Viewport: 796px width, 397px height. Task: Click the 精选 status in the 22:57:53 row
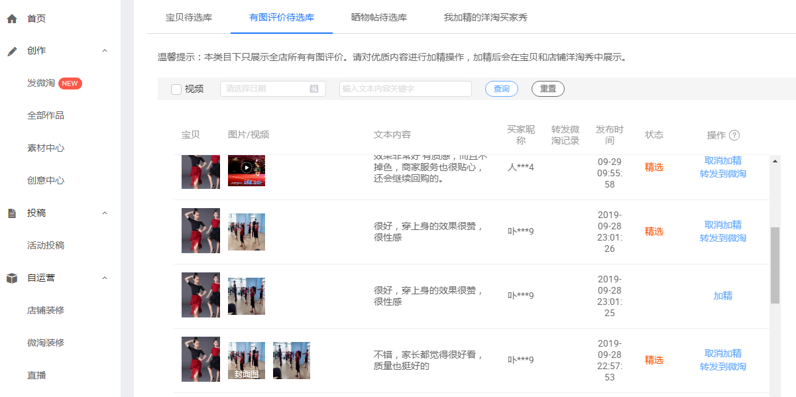[654, 361]
